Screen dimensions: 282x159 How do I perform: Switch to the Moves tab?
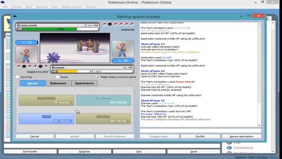click(x=33, y=83)
